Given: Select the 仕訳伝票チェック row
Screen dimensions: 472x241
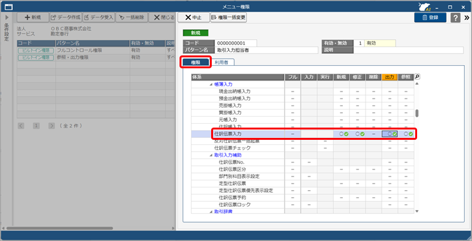Looking at the screenshot, I should [x=303, y=148].
